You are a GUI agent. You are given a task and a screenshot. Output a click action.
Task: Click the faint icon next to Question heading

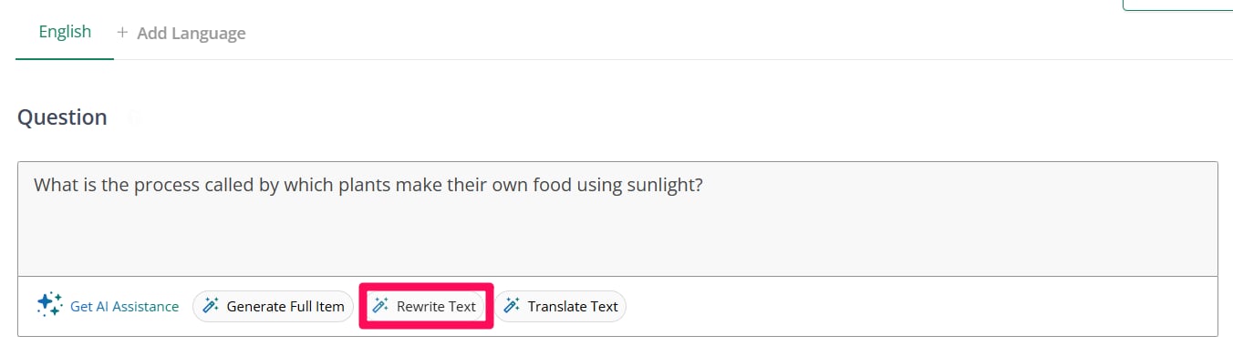point(134,117)
